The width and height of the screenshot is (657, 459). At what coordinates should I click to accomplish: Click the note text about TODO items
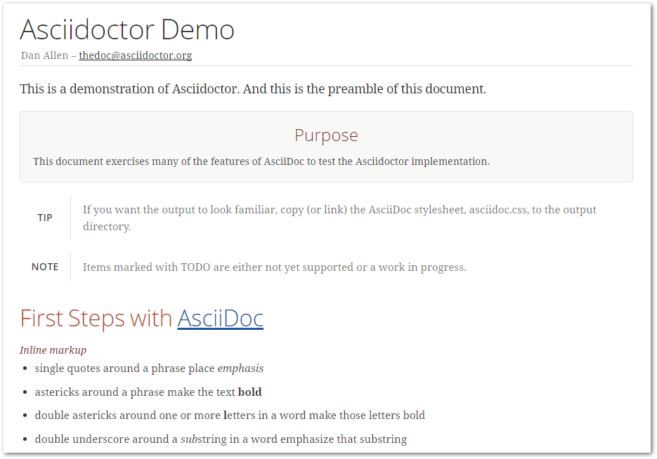click(274, 267)
